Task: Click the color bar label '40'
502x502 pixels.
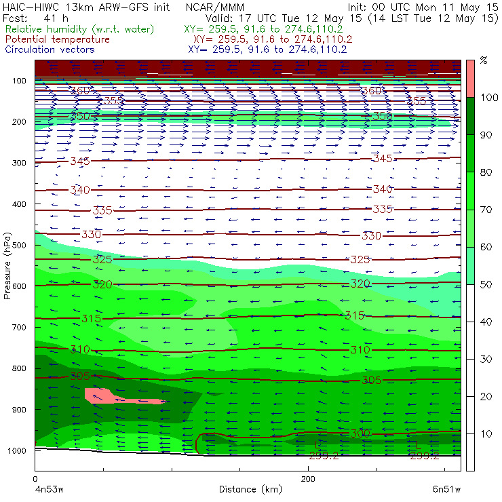Action: pyautogui.click(x=486, y=322)
